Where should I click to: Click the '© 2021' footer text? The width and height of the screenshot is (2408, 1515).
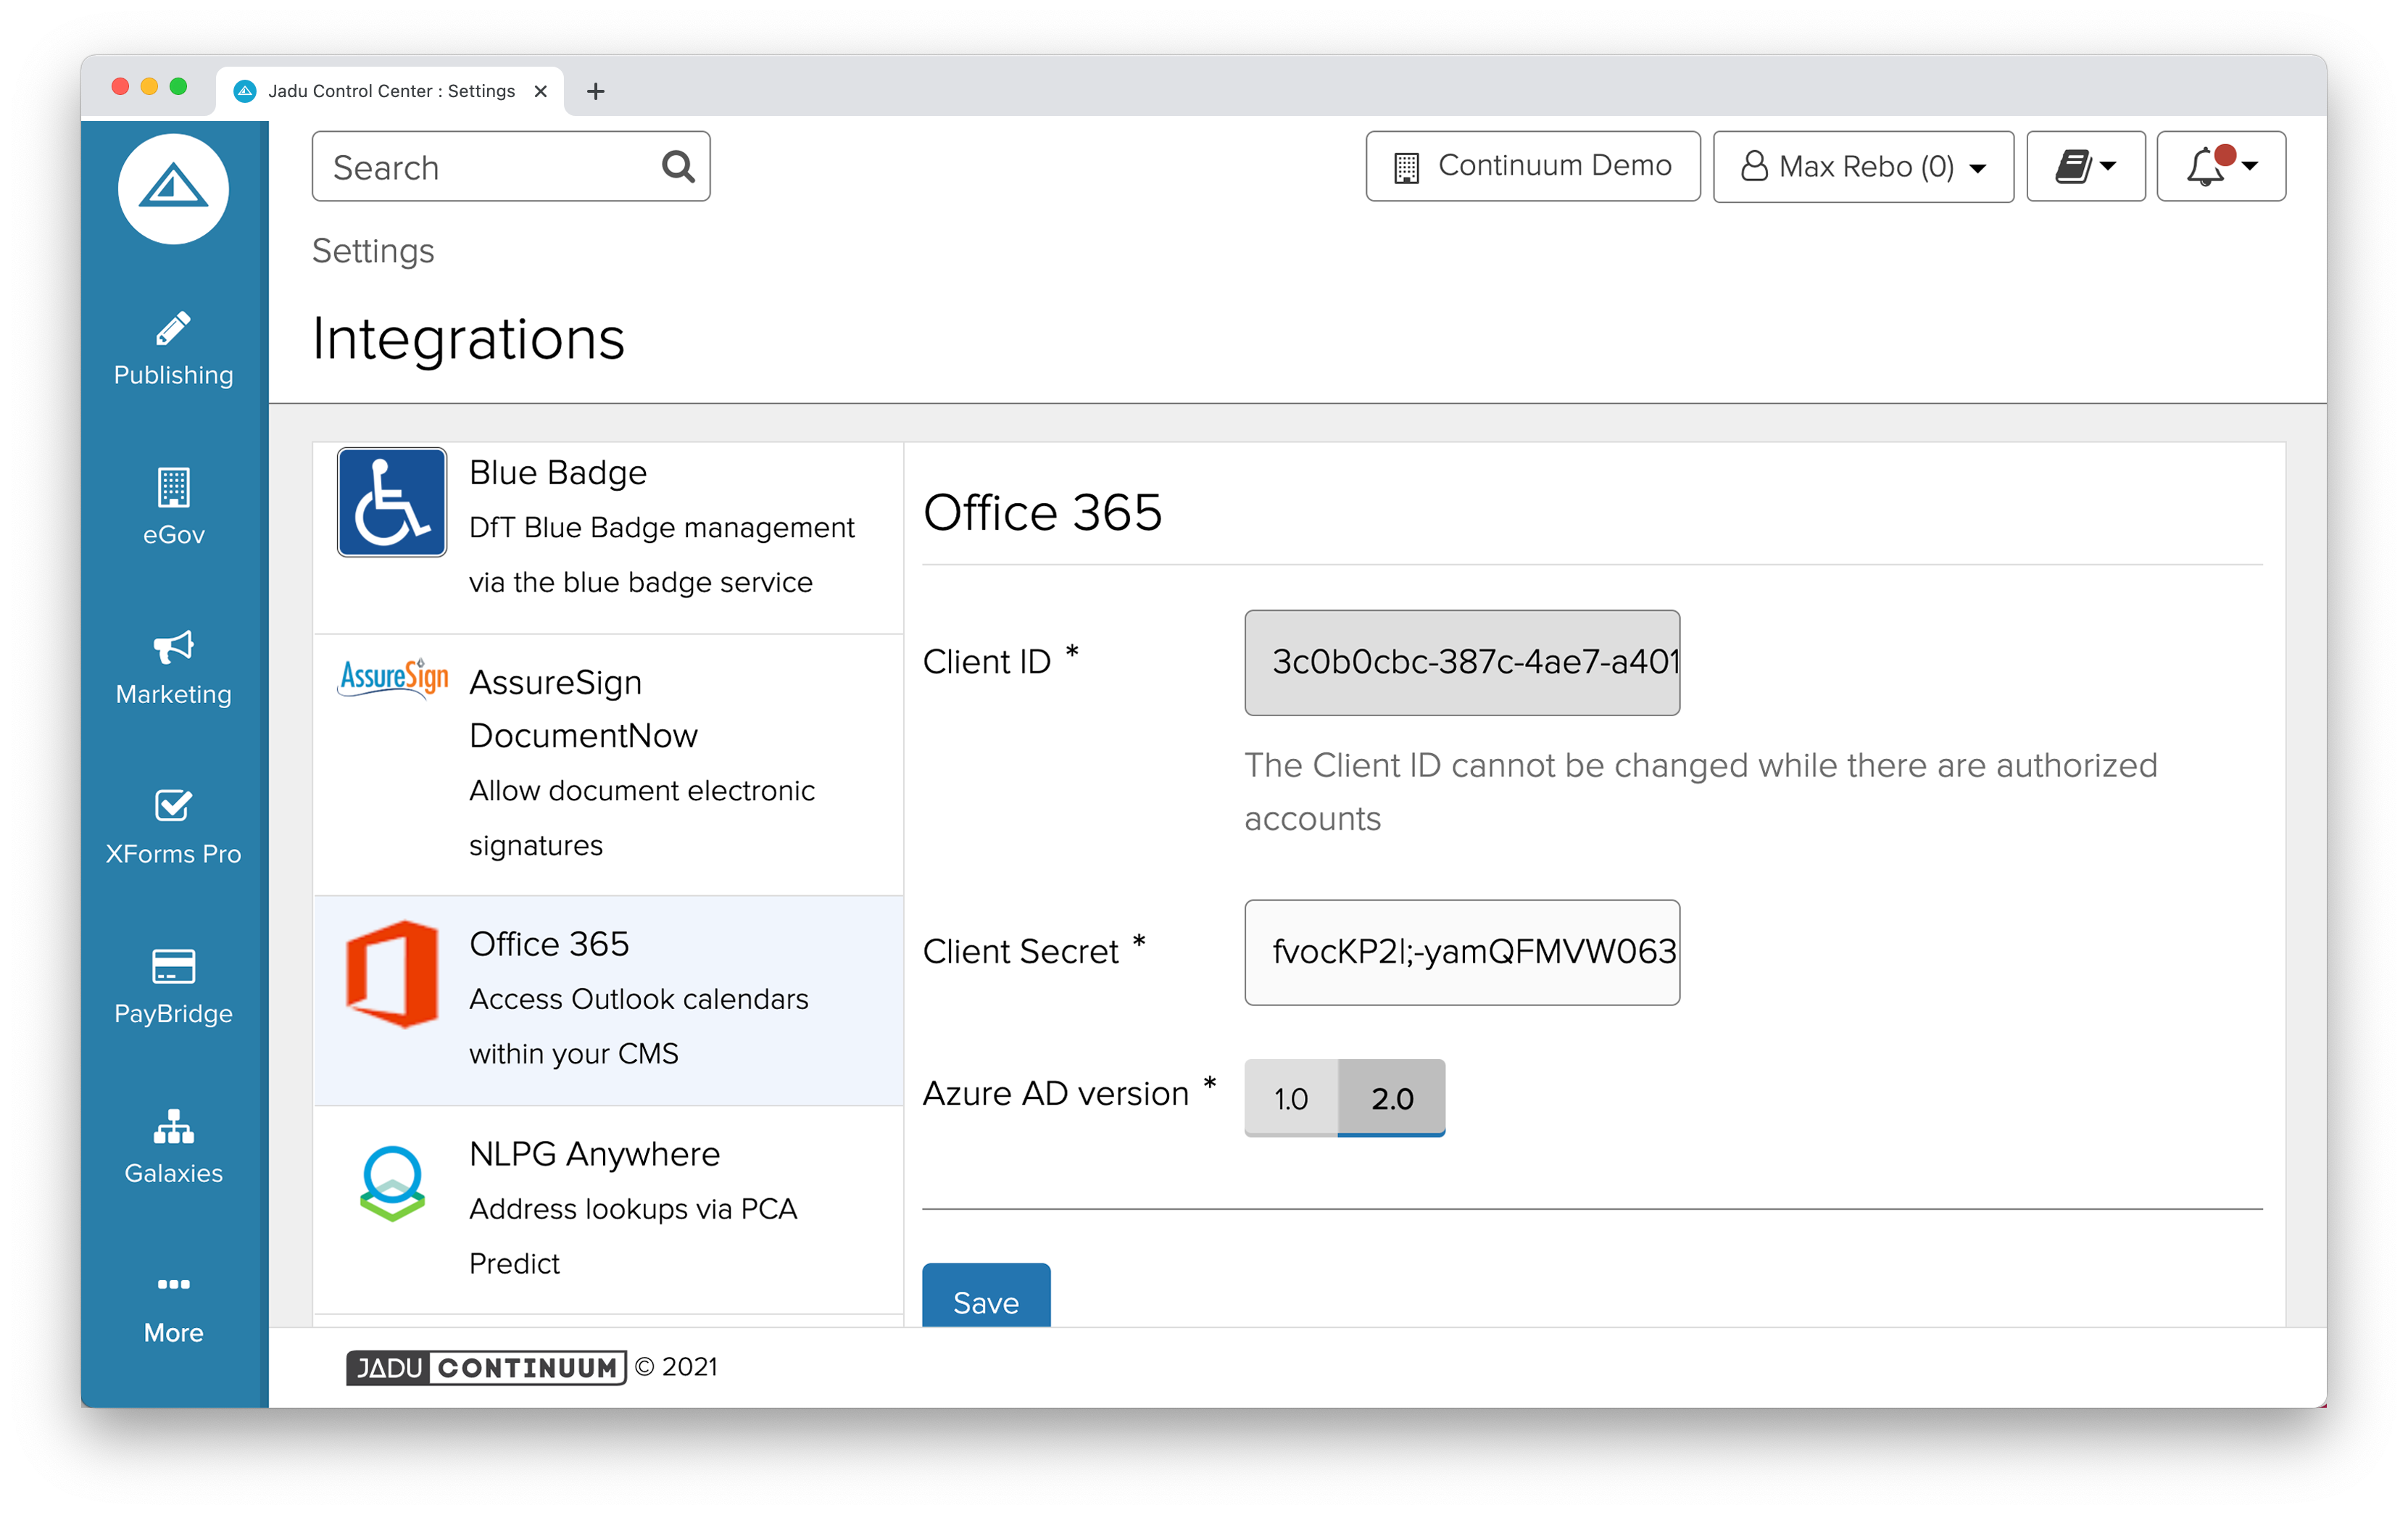(676, 1367)
